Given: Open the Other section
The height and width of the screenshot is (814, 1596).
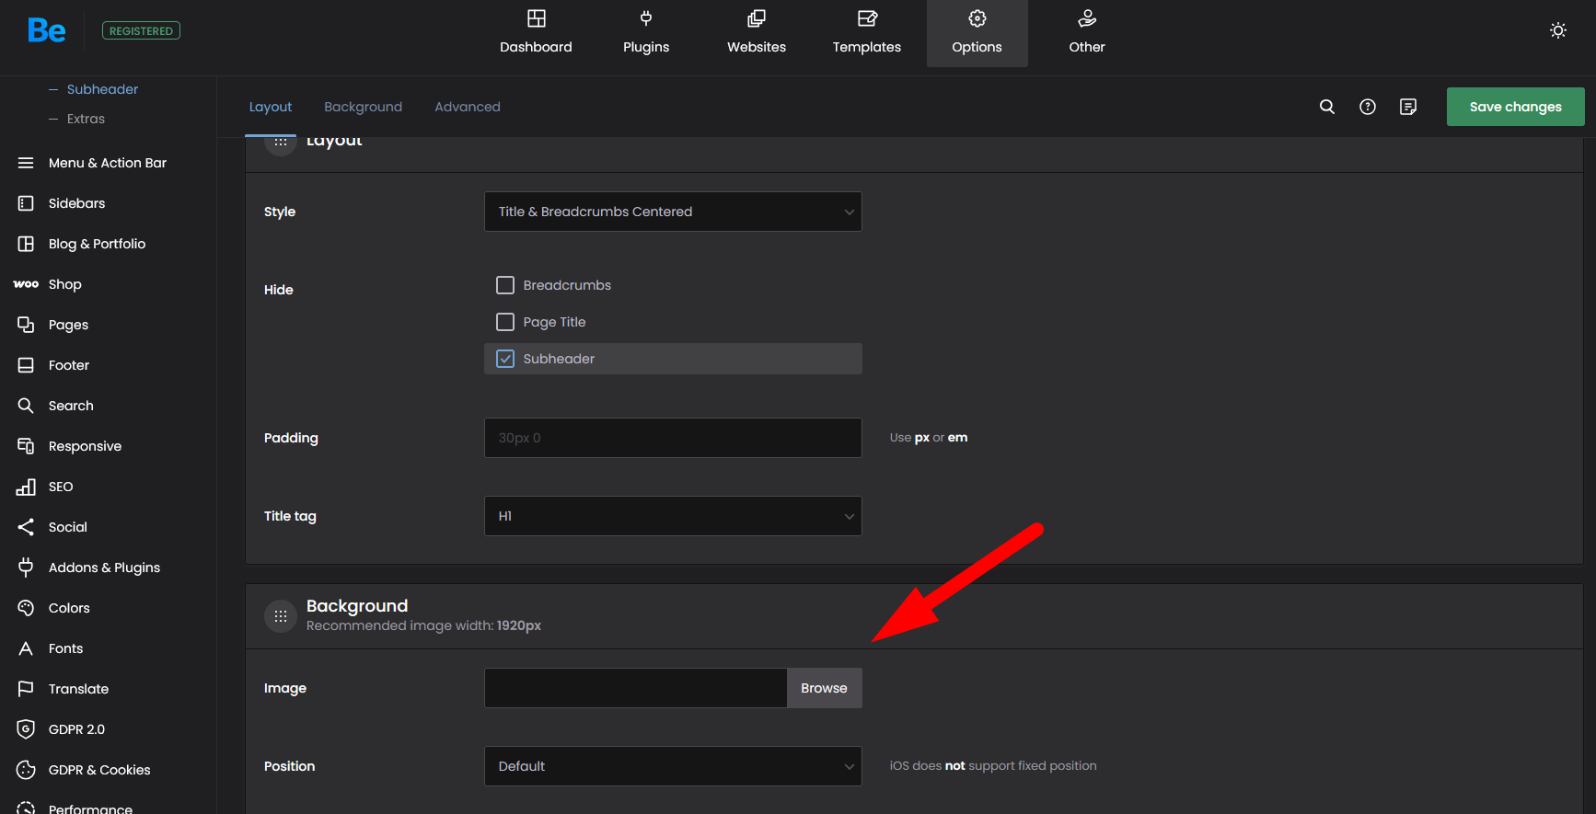Looking at the screenshot, I should (1087, 33).
